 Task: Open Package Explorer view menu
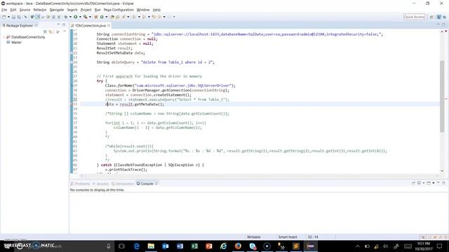pos(65,31)
